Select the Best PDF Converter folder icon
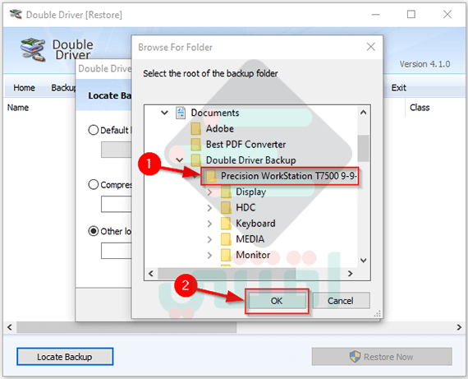 [195, 145]
